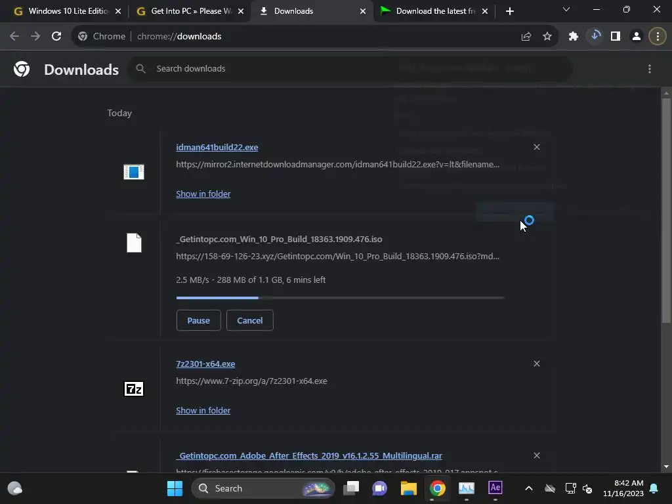
Task: Open the Windows Start menu
Action: tap(175, 488)
